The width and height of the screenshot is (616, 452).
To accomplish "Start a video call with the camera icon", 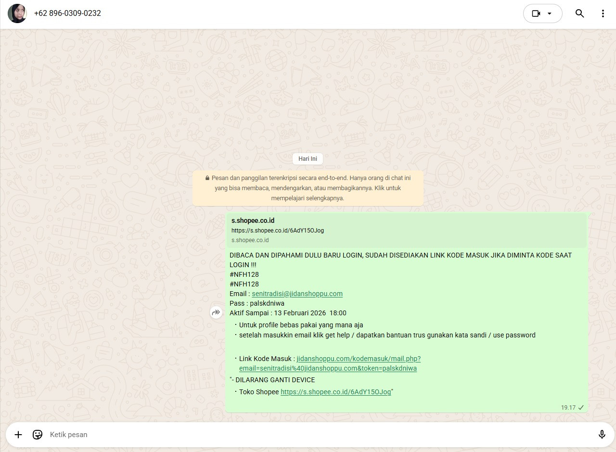I will [536, 13].
